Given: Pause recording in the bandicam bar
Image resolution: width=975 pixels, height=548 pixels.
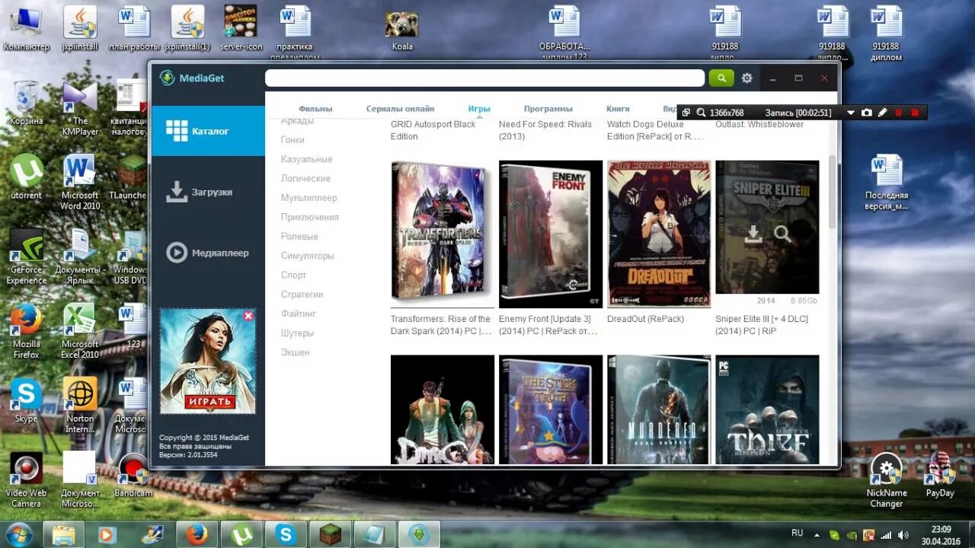Looking at the screenshot, I should pyautogui.click(x=899, y=113).
